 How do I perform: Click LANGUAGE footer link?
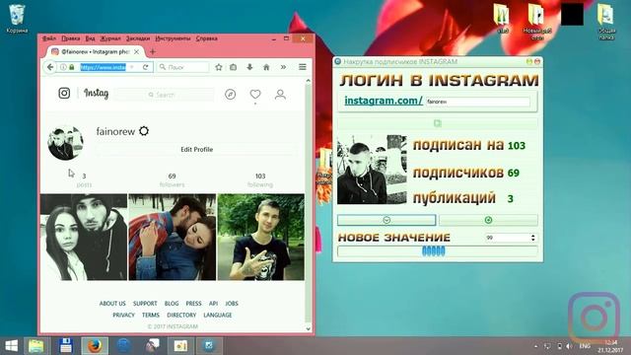point(217,316)
